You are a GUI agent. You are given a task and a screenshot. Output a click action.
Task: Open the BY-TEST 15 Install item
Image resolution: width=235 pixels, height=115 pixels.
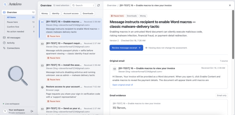coord(70,72)
